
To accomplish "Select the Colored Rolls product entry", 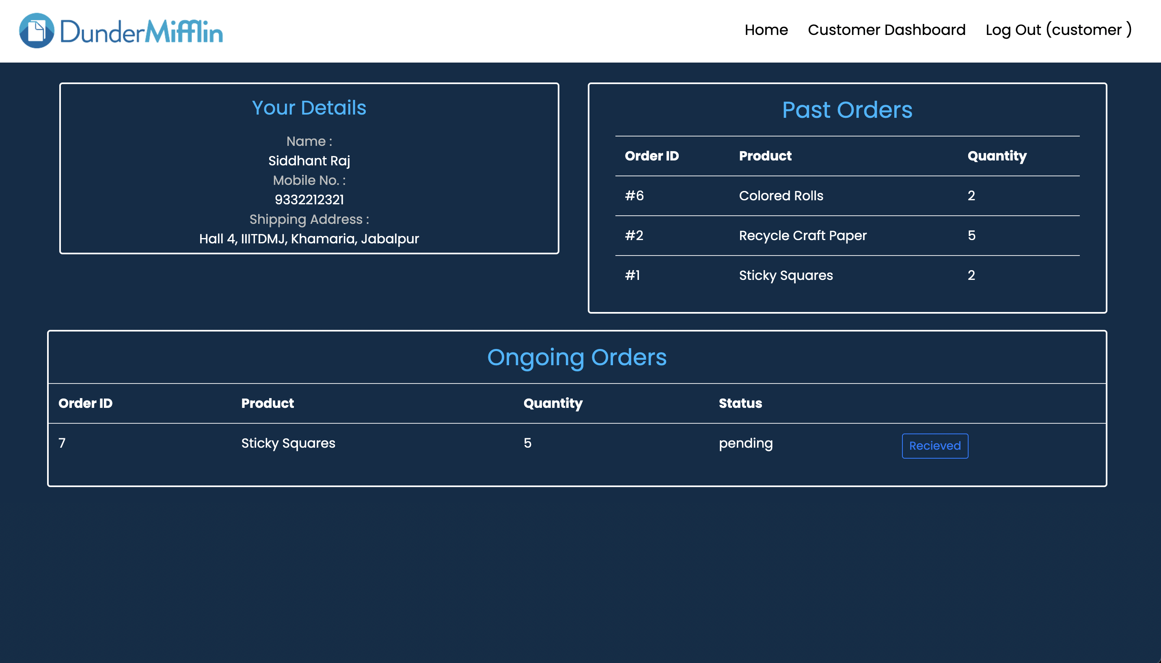I will point(781,196).
